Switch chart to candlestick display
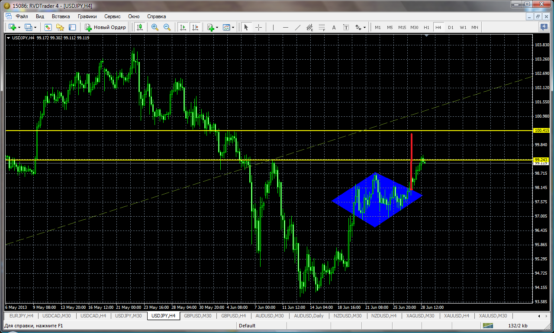Viewport: 554px width, 333px height. tap(139, 27)
